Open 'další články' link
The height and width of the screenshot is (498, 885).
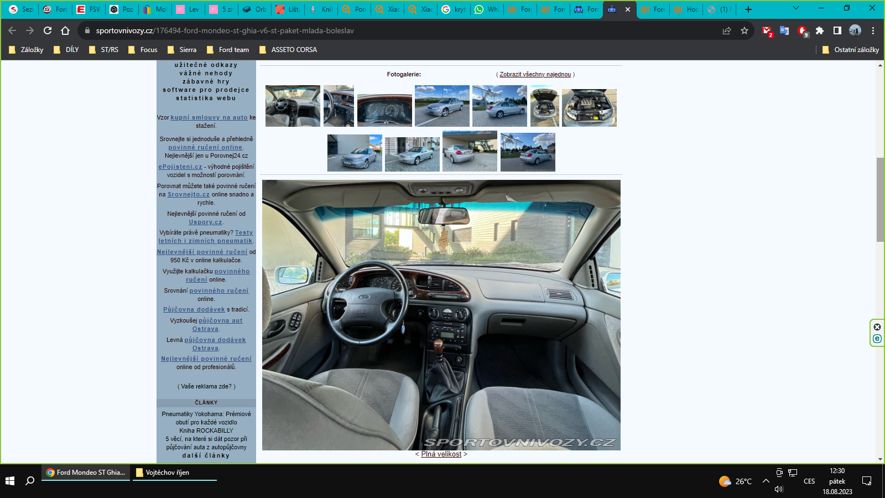(x=206, y=455)
